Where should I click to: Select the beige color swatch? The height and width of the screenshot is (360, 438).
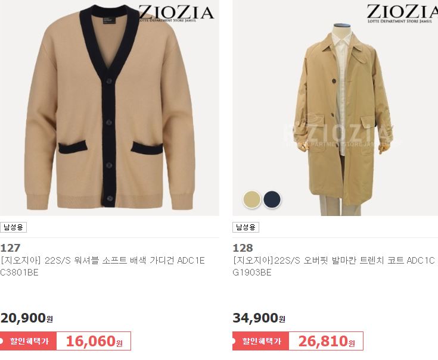[x=251, y=199]
